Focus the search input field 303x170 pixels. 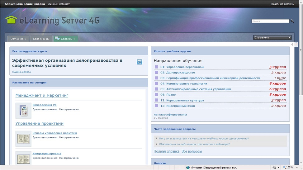click(x=270, y=21)
